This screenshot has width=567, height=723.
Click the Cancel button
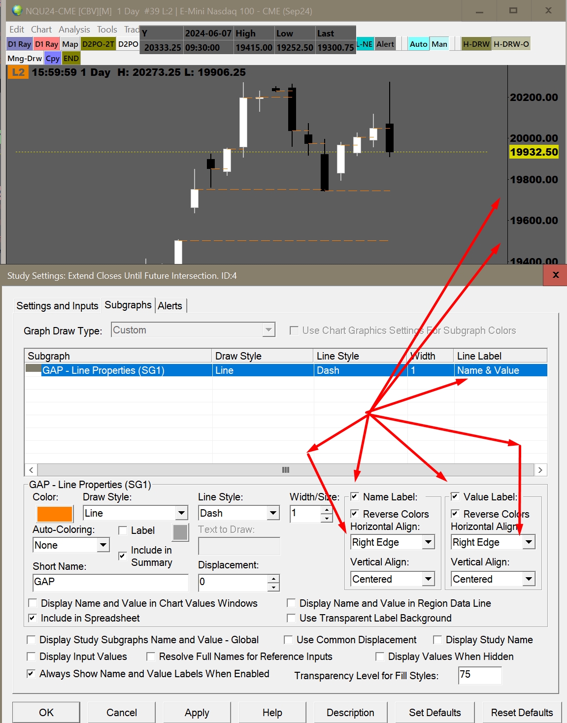(122, 713)
